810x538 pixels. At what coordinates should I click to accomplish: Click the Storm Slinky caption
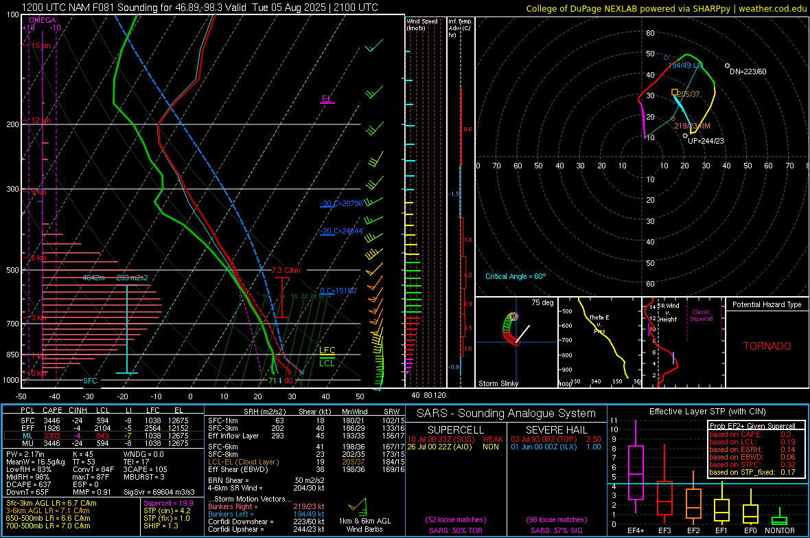click(x=498, y=383)
